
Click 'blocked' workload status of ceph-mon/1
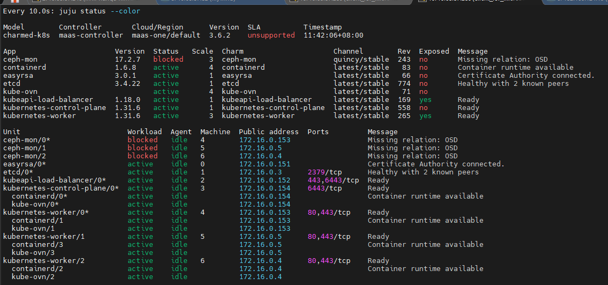143,148
